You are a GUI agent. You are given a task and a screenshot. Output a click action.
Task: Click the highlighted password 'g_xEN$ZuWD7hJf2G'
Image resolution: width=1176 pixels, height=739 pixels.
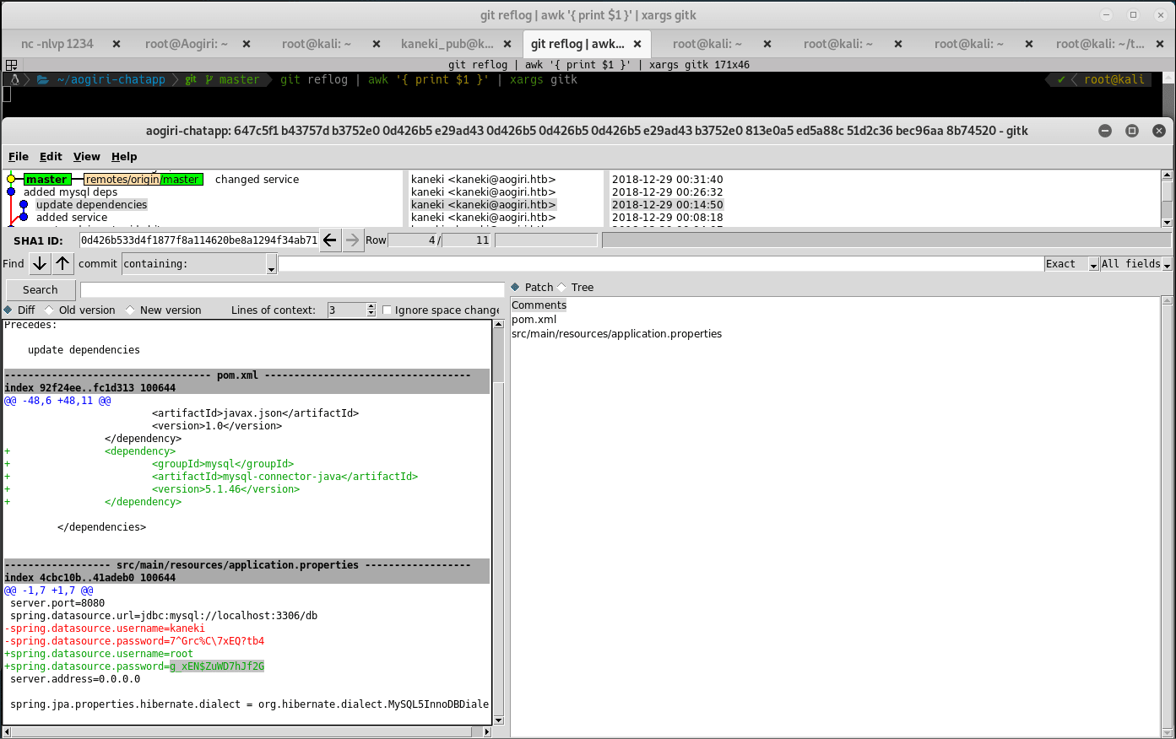coord(217,666)
